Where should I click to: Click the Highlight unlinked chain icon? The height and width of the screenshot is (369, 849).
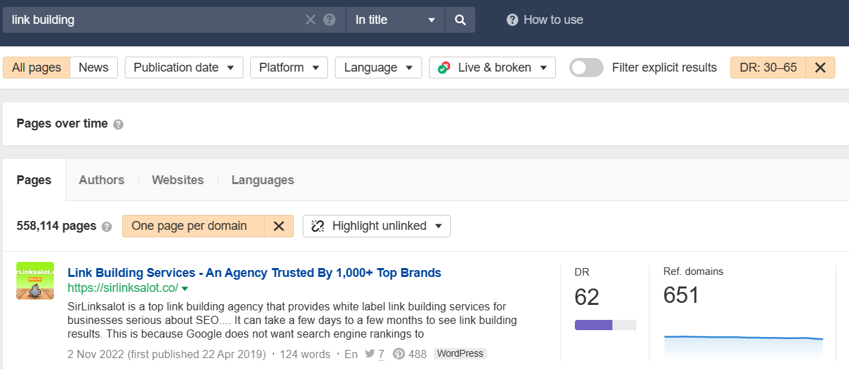318,226
